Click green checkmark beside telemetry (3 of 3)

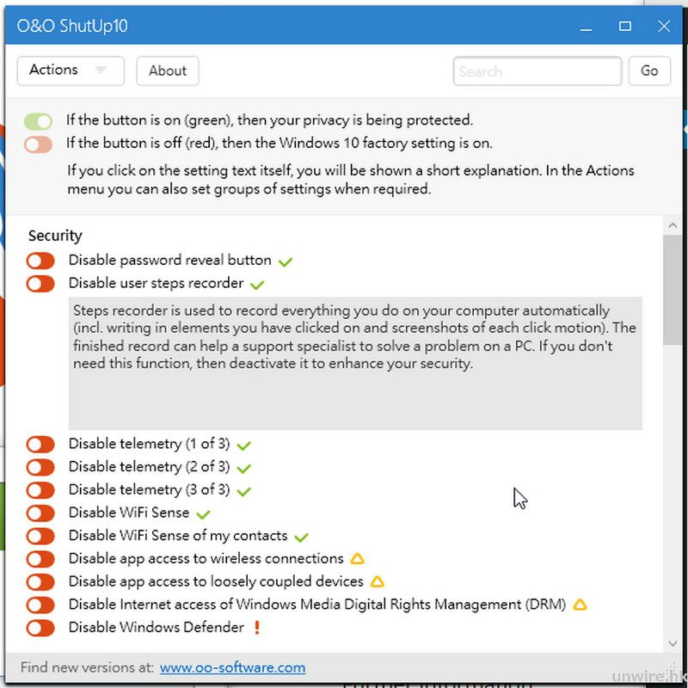tap(244, 491)
